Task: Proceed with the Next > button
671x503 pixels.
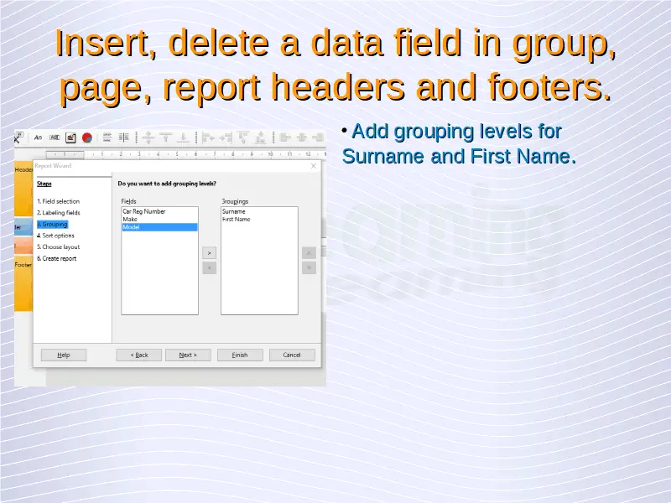Action: tap(188, 355)
